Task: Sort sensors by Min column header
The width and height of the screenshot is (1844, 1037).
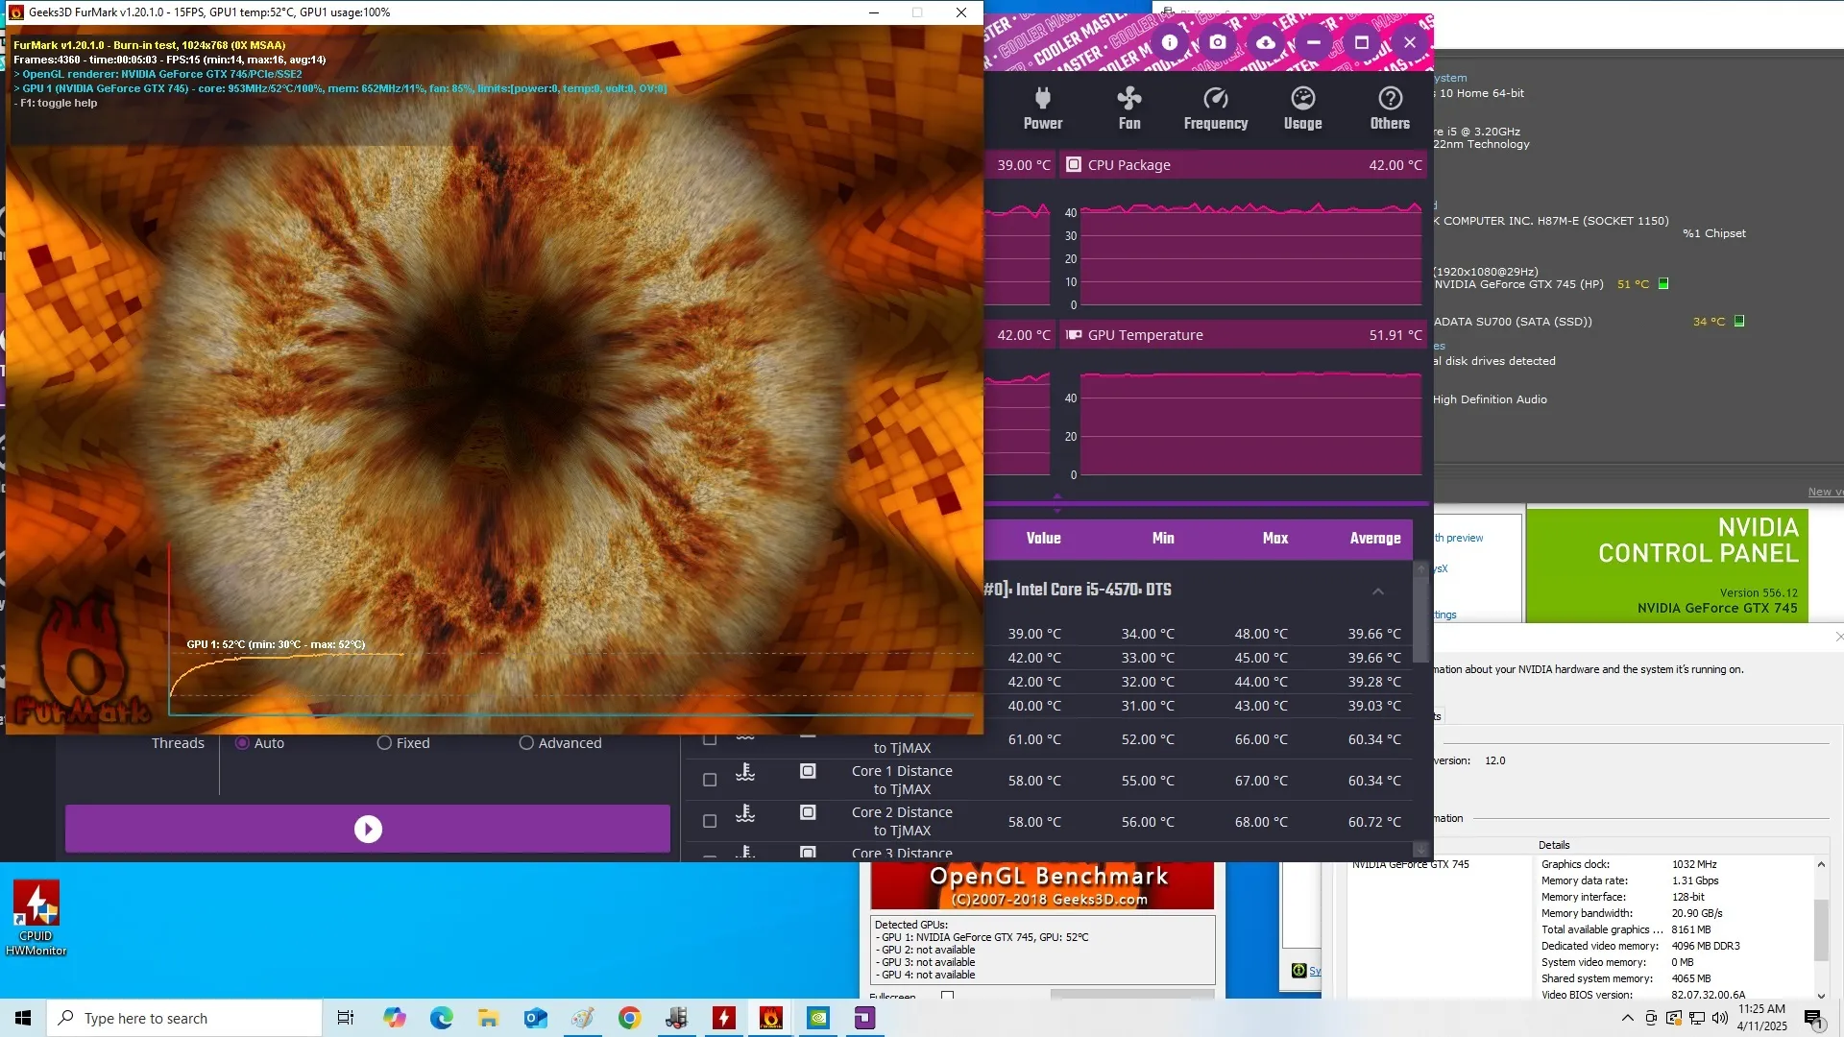Action: tap(1163, 539)
